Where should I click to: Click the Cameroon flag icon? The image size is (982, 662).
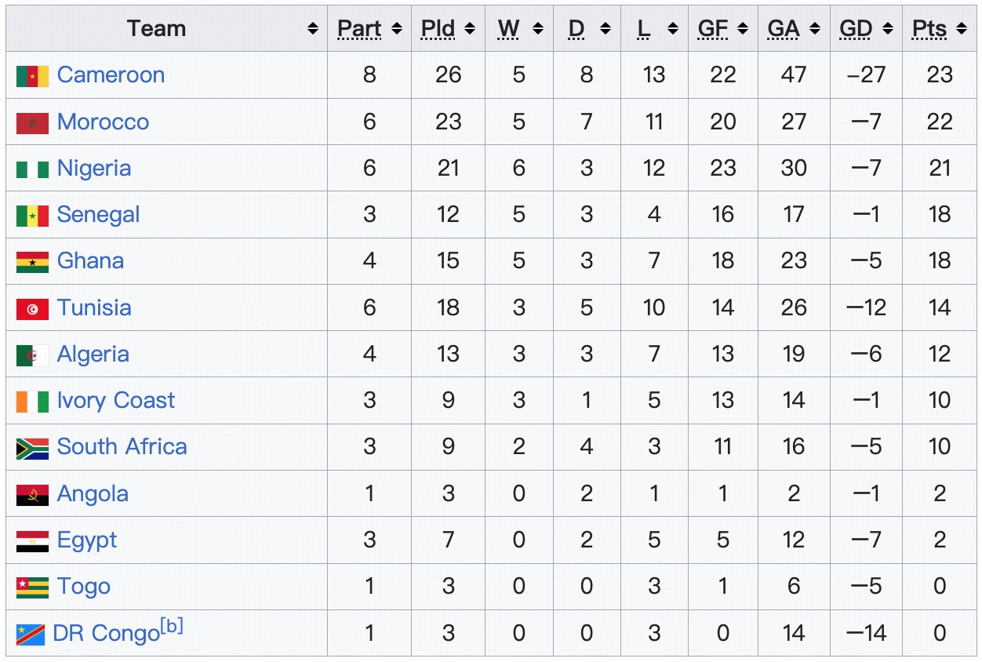[x=32, y=76]
